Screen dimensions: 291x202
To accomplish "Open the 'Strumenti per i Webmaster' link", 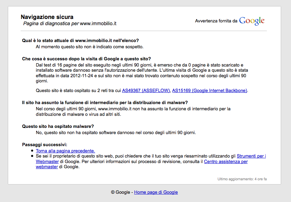I will click(251, 156).
